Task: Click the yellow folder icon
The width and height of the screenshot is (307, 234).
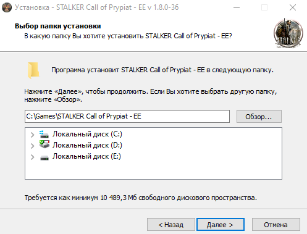Action: [x=33, y=70]
